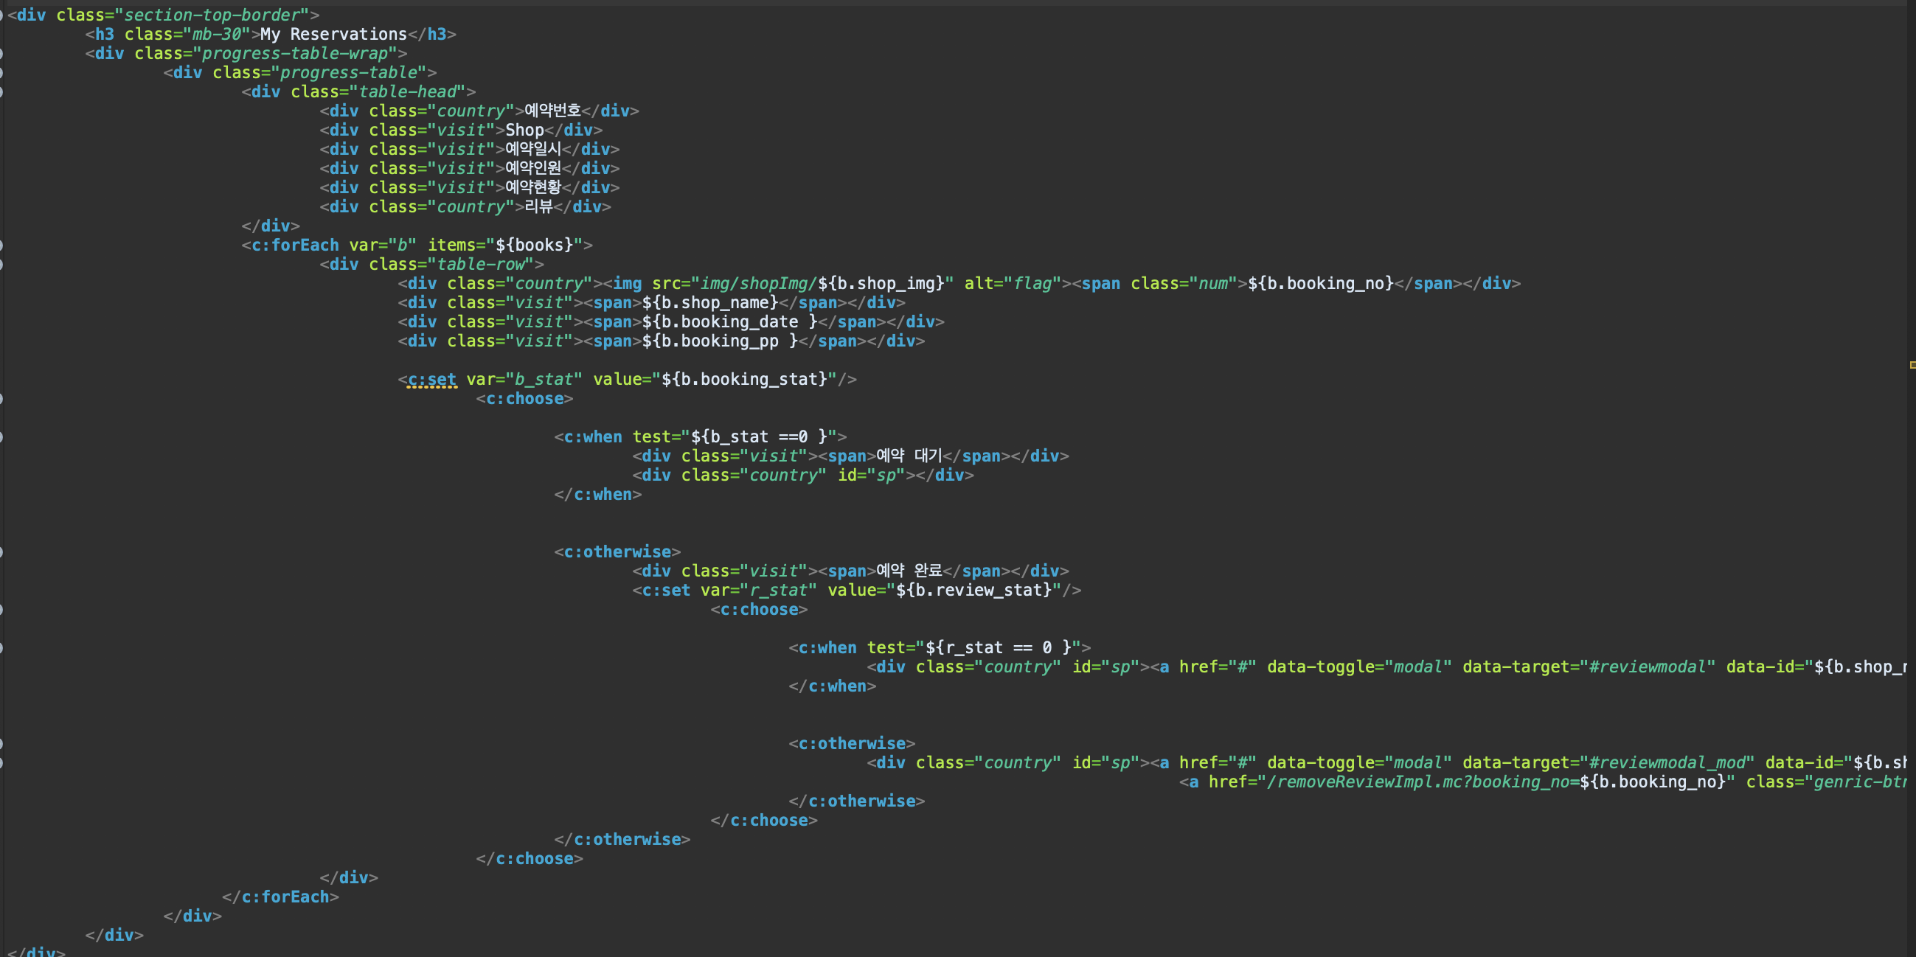Viewport: 1916px width, 957px height.
Task: Fold the b_stat ==0 c:when block
Action: point(1,437)
